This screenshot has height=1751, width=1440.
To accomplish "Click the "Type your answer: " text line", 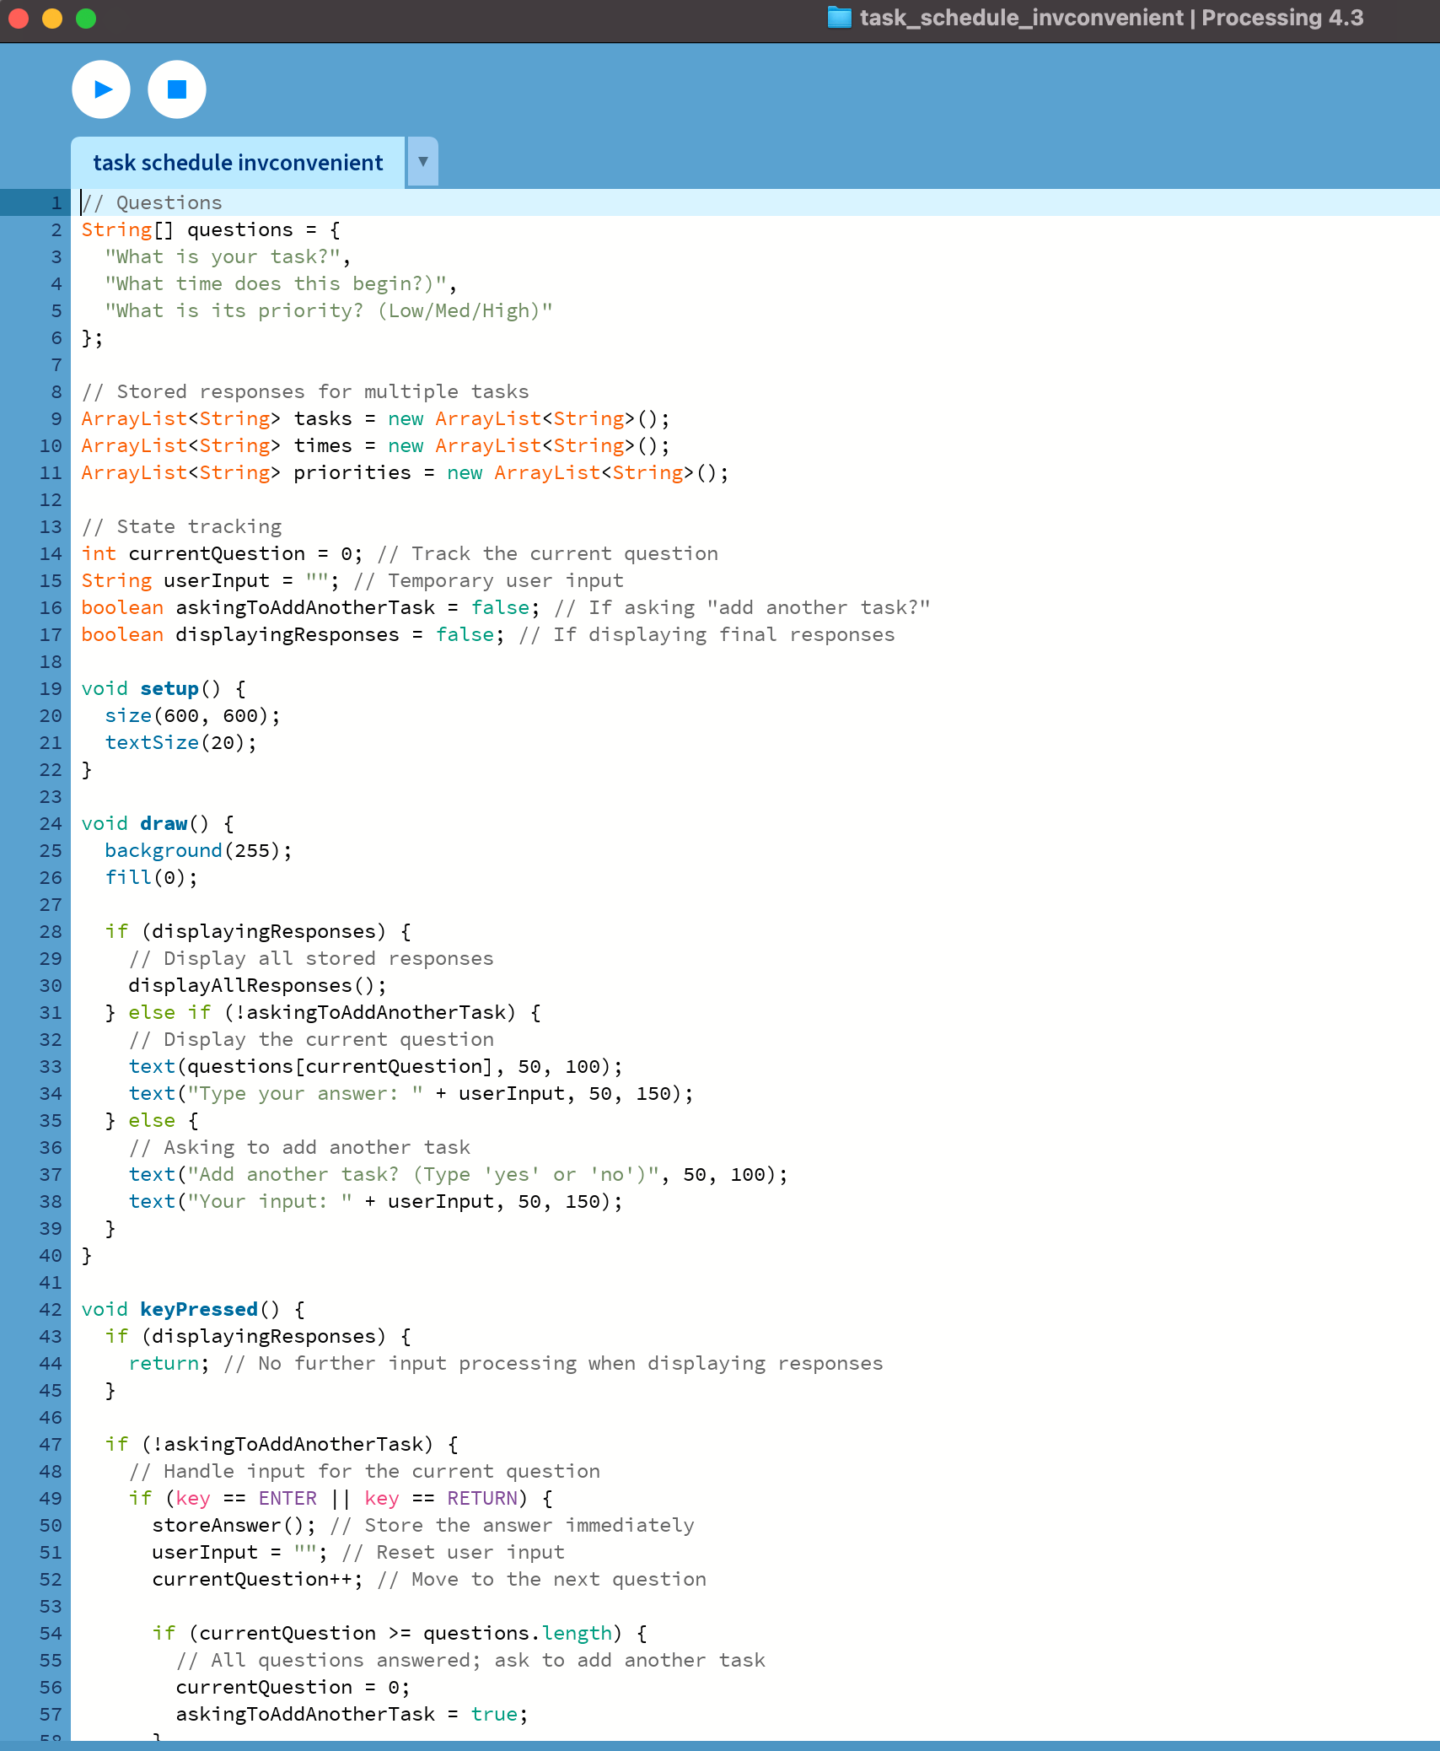I will tap(411, 1093).
